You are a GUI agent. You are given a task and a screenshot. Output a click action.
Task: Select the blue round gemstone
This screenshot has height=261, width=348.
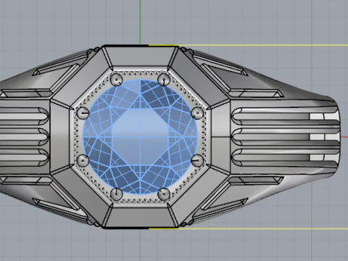tap(140, 137)
